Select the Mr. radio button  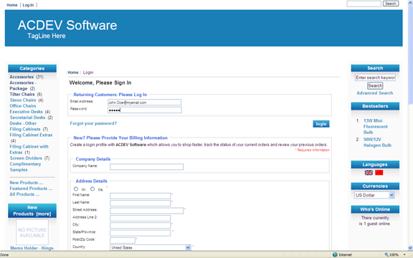point(76,188)
